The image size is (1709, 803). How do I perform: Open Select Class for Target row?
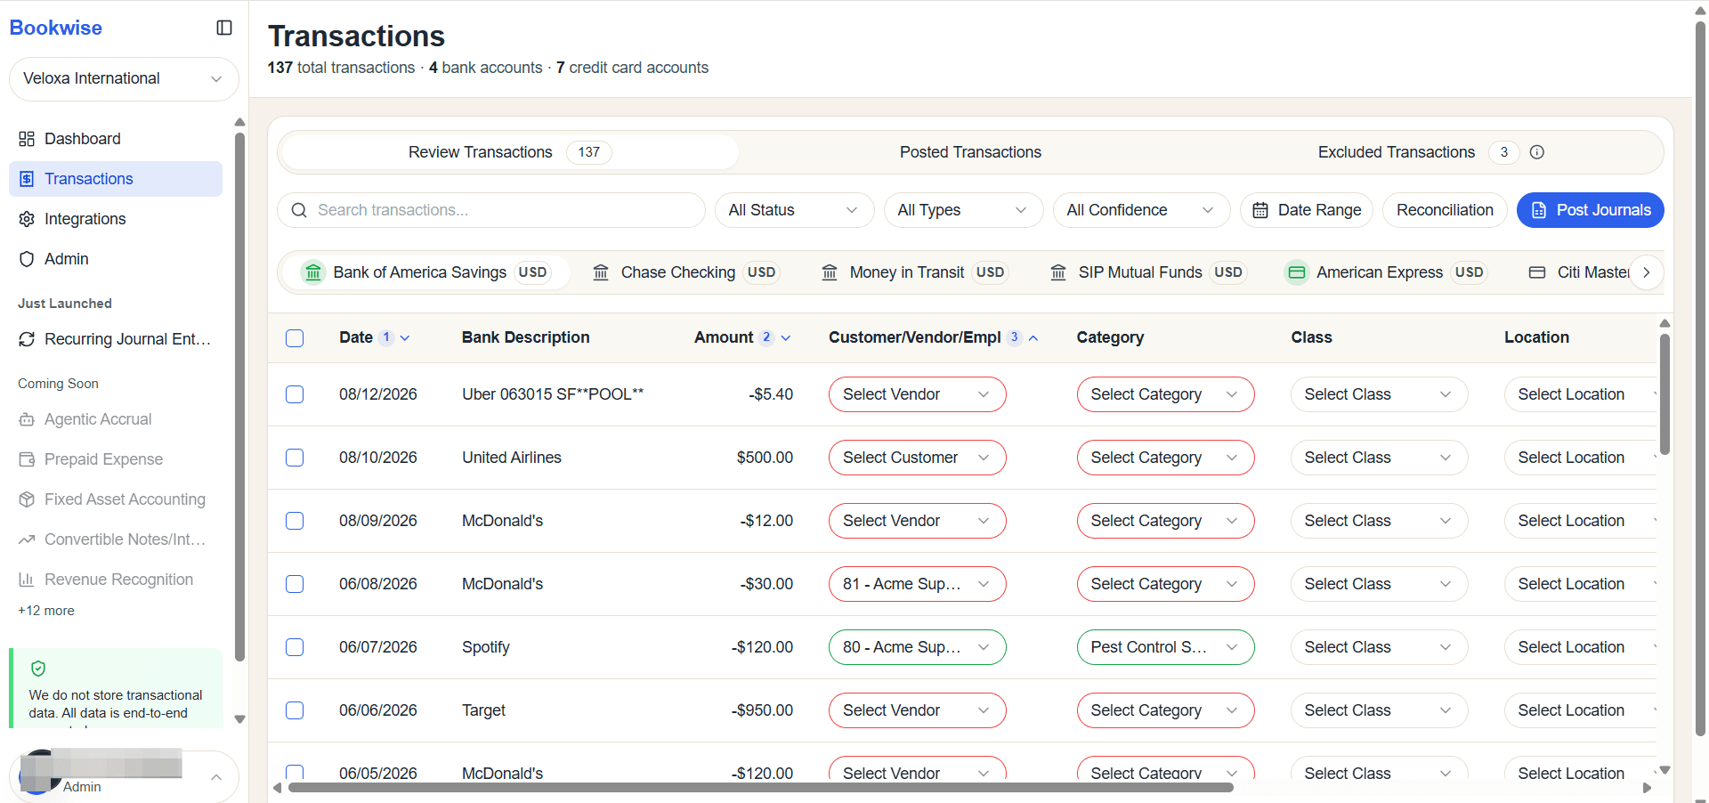[1380, 710]
